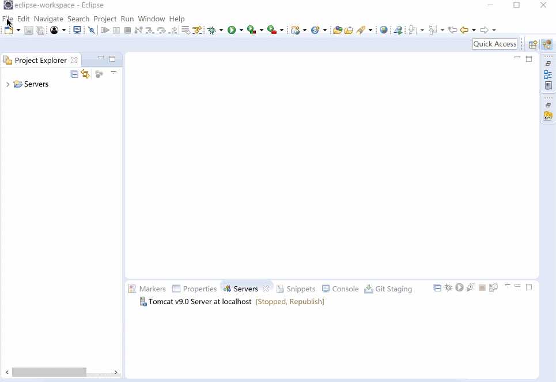Image resolution: width=556 pixels, height=382 pixels.
Task: Click the Drop to Frame icon
Action: (186, 30)
